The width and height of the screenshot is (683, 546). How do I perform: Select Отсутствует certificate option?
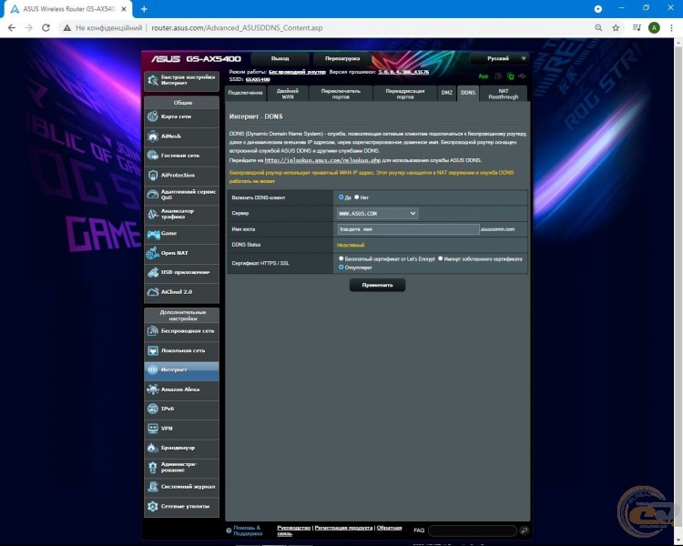(341, 268)
